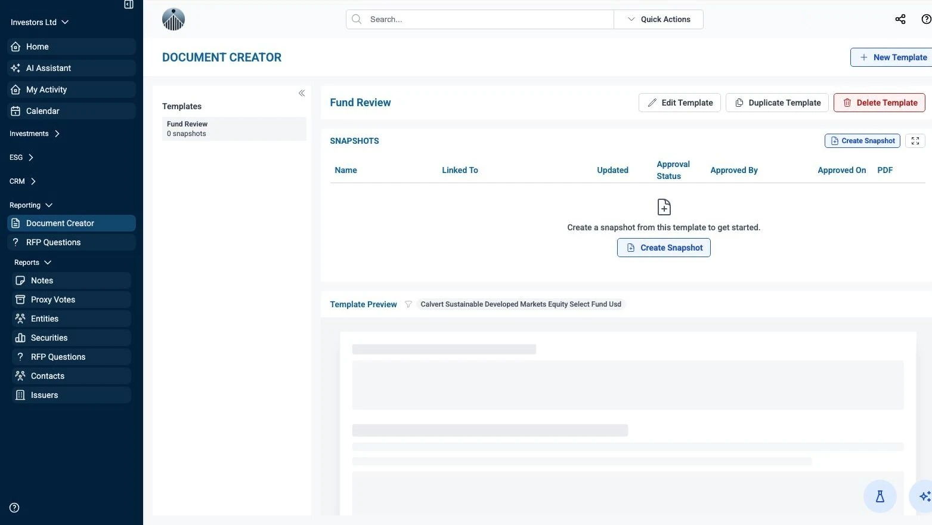Select the Fund Review template in the list
Screen dimensions: 932x525
(234, 129)
